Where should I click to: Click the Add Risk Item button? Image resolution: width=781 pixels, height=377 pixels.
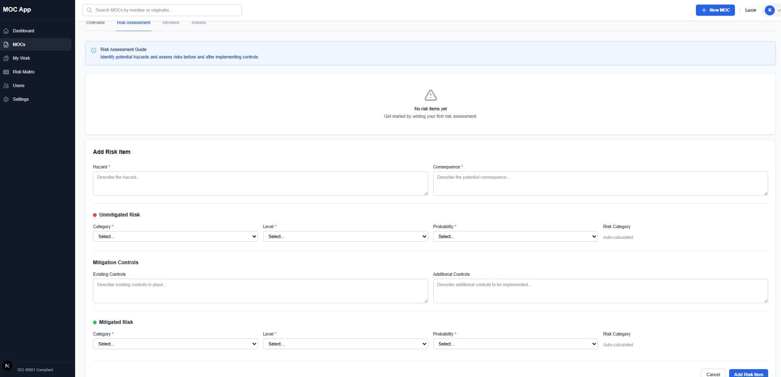748,374
